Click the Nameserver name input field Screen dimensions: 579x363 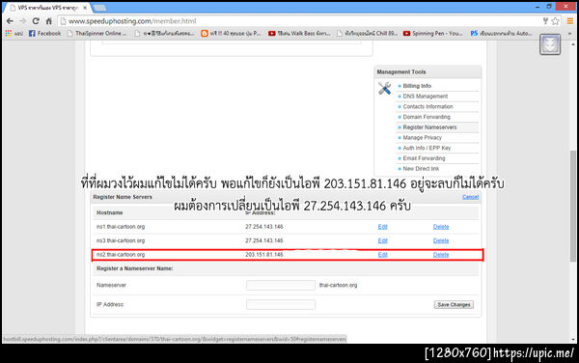281,285
